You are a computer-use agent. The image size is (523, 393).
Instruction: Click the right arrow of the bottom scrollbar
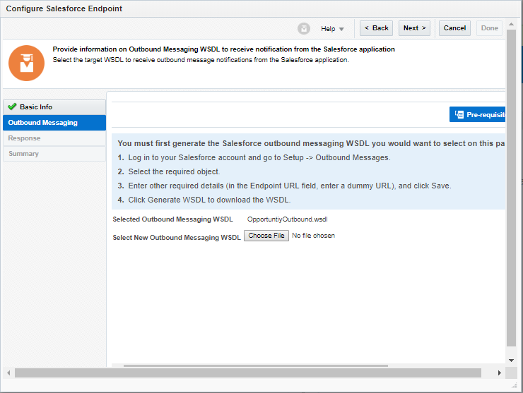[x=500, y=373]
